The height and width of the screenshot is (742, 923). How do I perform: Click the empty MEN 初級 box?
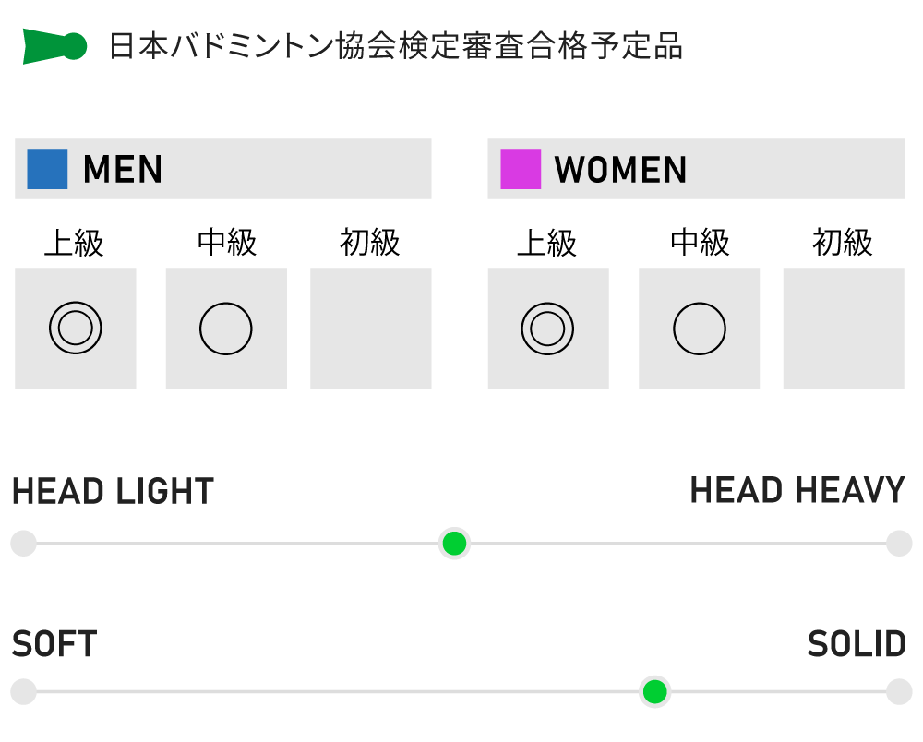[370, 328]
